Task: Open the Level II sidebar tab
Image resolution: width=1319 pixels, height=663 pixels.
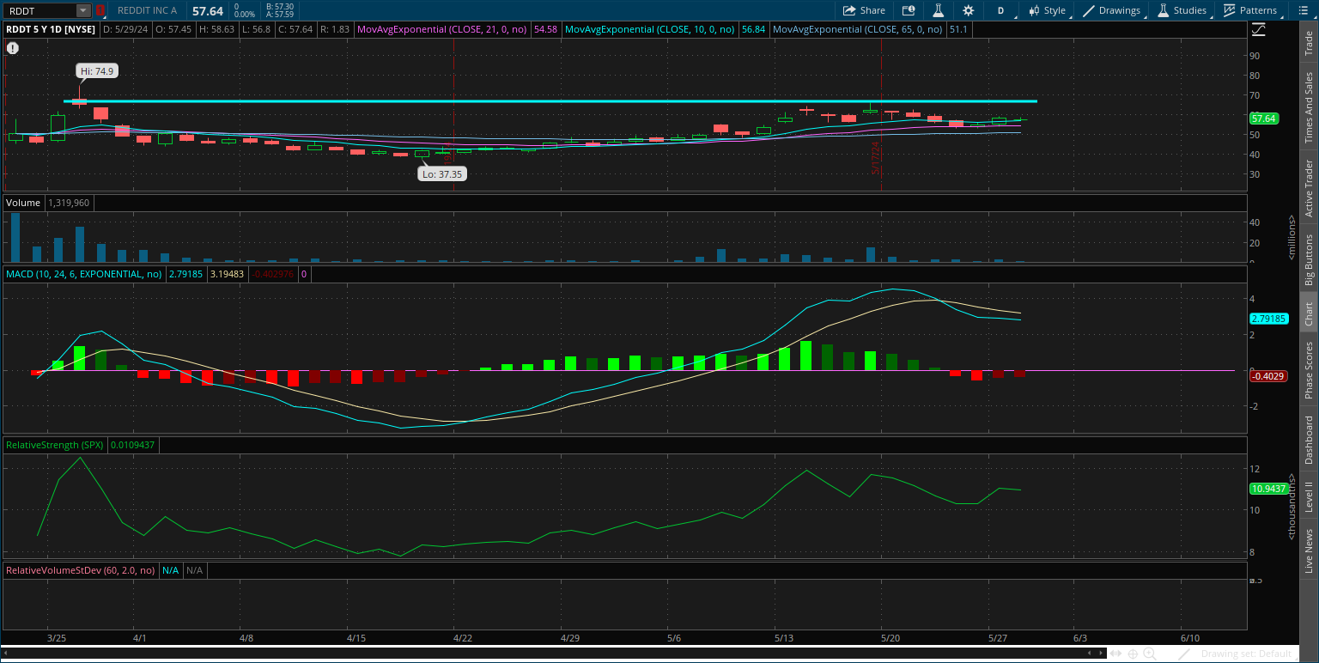Action: click(x=1309, y=497)
